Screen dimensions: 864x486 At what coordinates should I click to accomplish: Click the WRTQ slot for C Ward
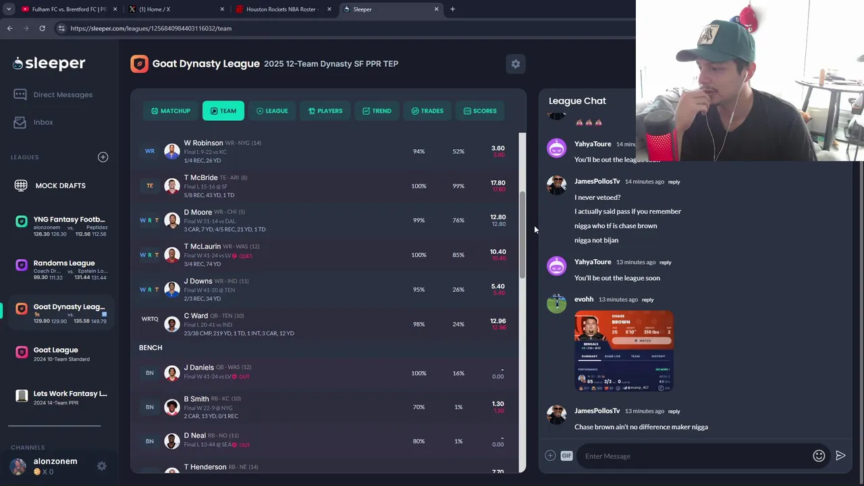point(150,319)
